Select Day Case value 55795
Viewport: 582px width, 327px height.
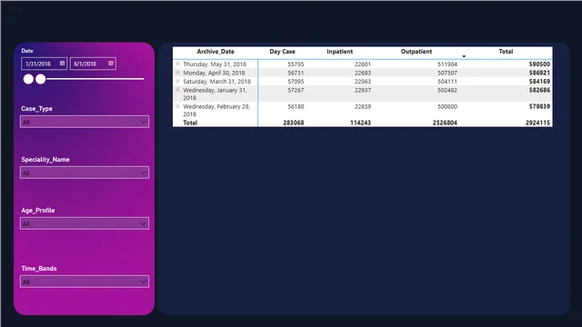point(296,64)
